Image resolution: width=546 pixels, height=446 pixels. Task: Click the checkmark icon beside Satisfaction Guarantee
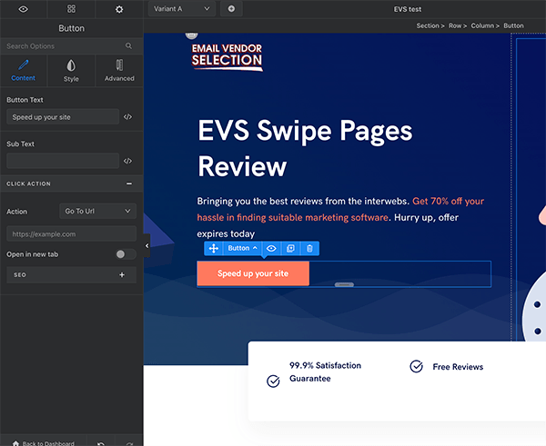tap(273, 381)
